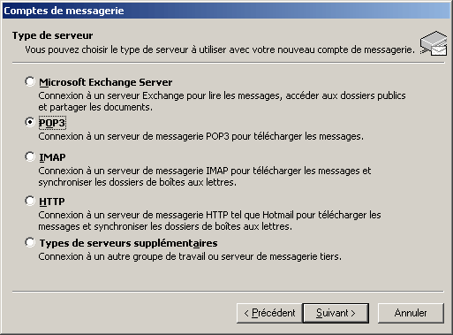Click the Exchange description about dossiers publics
The image size is (453, 335).
[222, 102]
